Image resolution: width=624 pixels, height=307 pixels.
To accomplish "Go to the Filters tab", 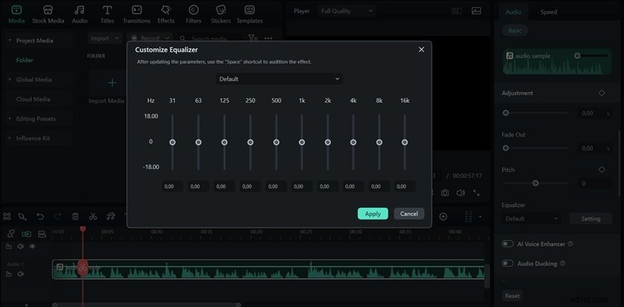I will click(x=193, y=15).
